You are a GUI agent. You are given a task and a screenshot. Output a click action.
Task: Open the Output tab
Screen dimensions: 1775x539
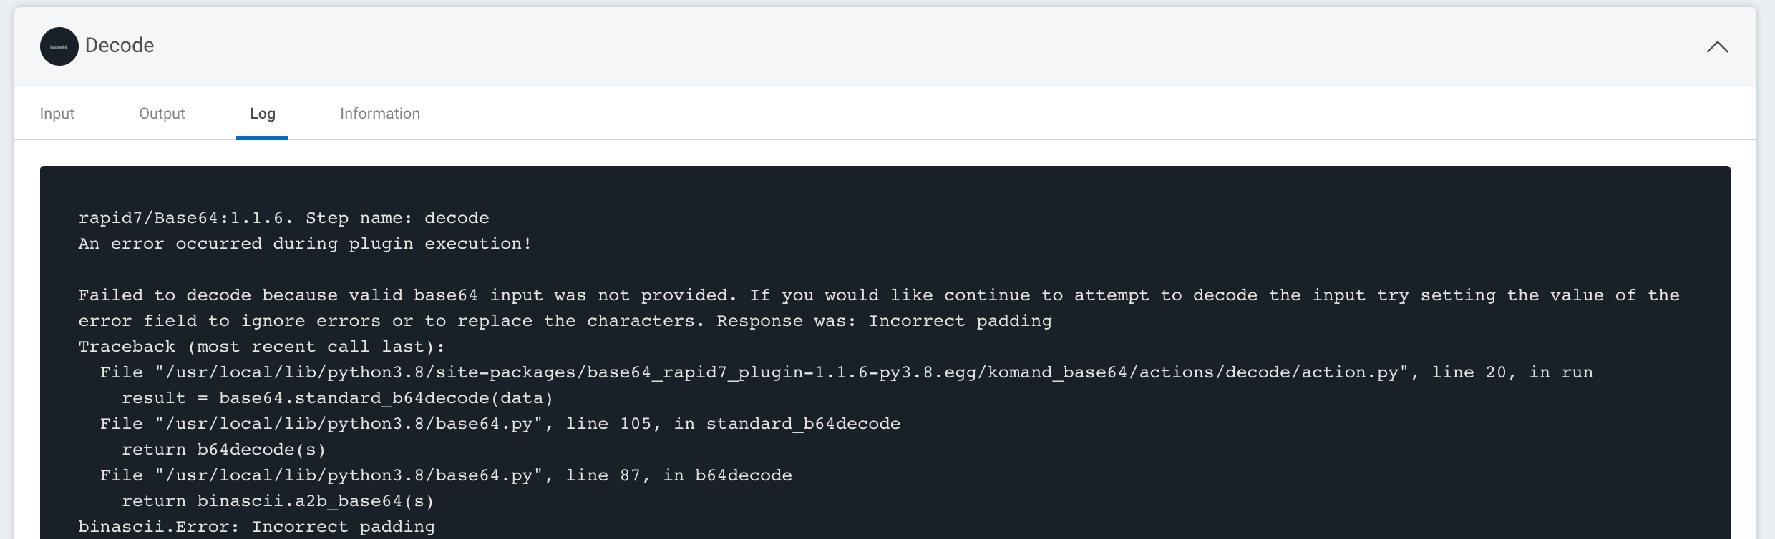162,114
